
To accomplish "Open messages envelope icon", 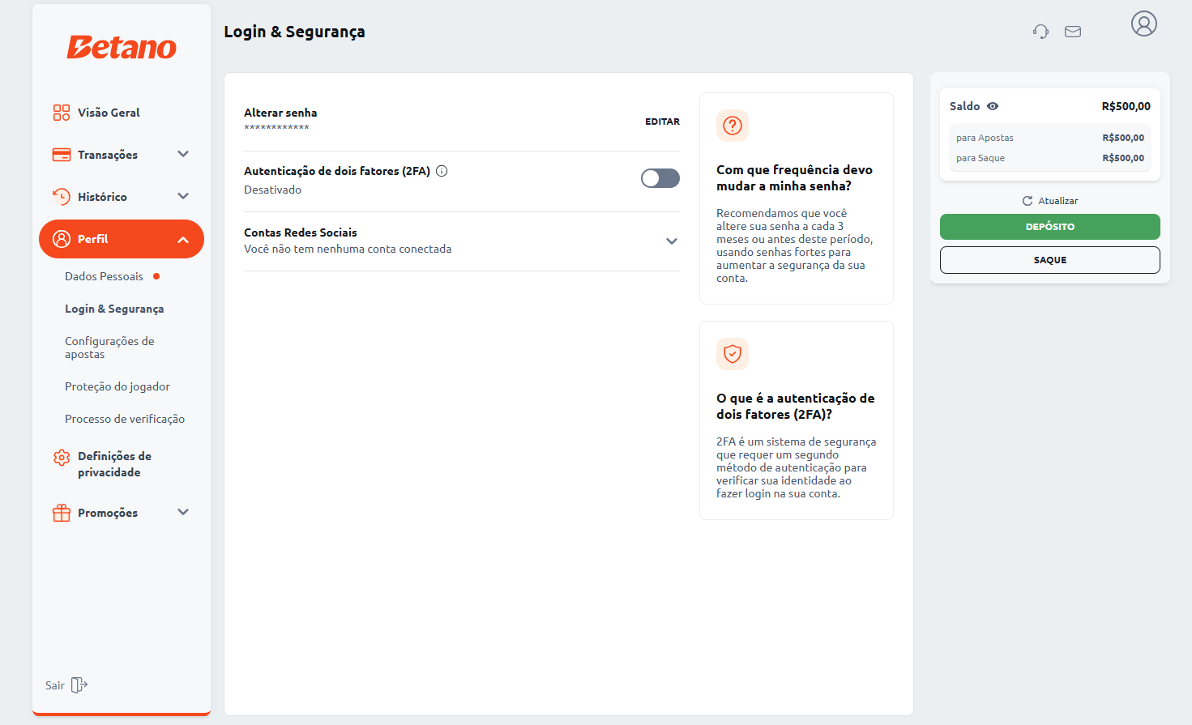I will point(1073,32).
